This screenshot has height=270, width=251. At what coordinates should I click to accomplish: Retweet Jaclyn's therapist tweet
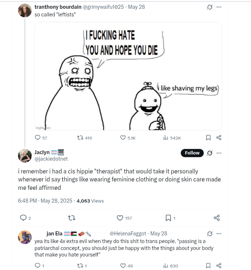(x=72, y=218)
